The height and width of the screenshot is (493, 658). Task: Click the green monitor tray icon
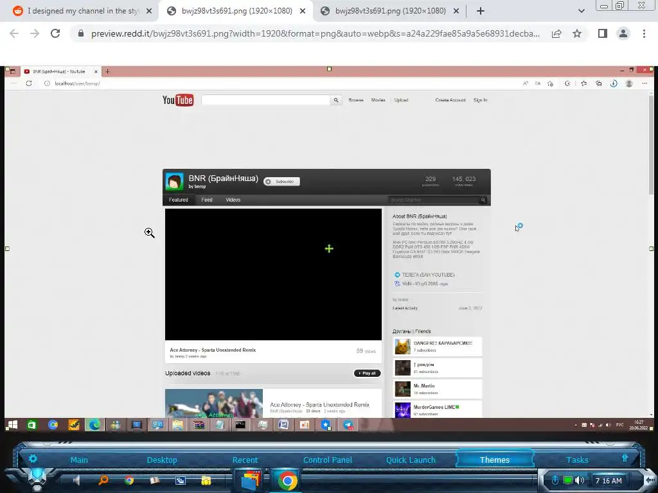(568, 480)
